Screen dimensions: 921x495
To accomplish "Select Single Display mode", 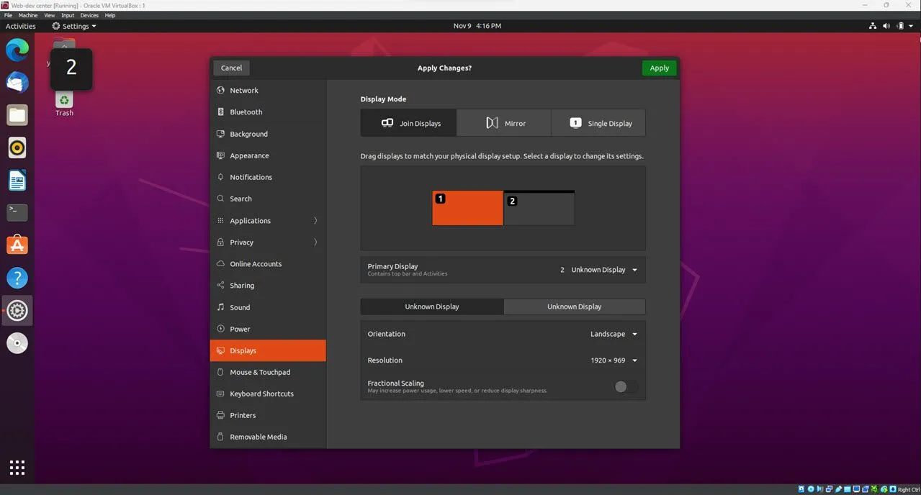I will point(598,122).
